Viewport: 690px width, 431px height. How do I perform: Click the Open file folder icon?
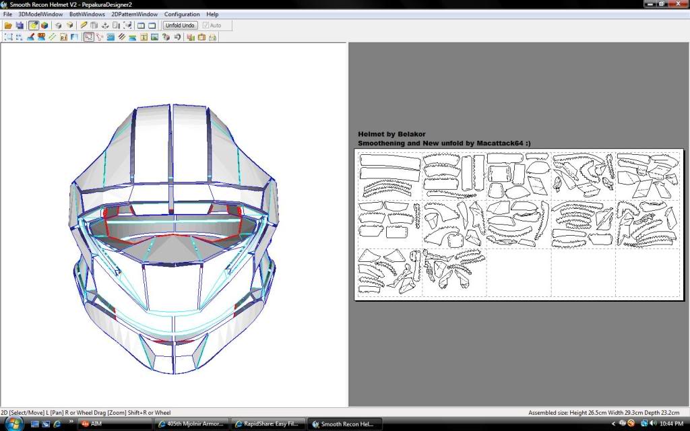8,26
